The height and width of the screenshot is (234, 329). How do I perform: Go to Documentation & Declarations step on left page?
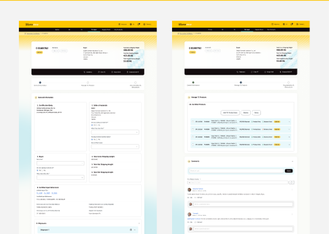[x=136, y=85]
